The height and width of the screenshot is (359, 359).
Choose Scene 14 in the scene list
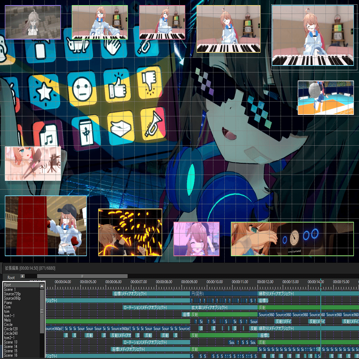[22, 347]
